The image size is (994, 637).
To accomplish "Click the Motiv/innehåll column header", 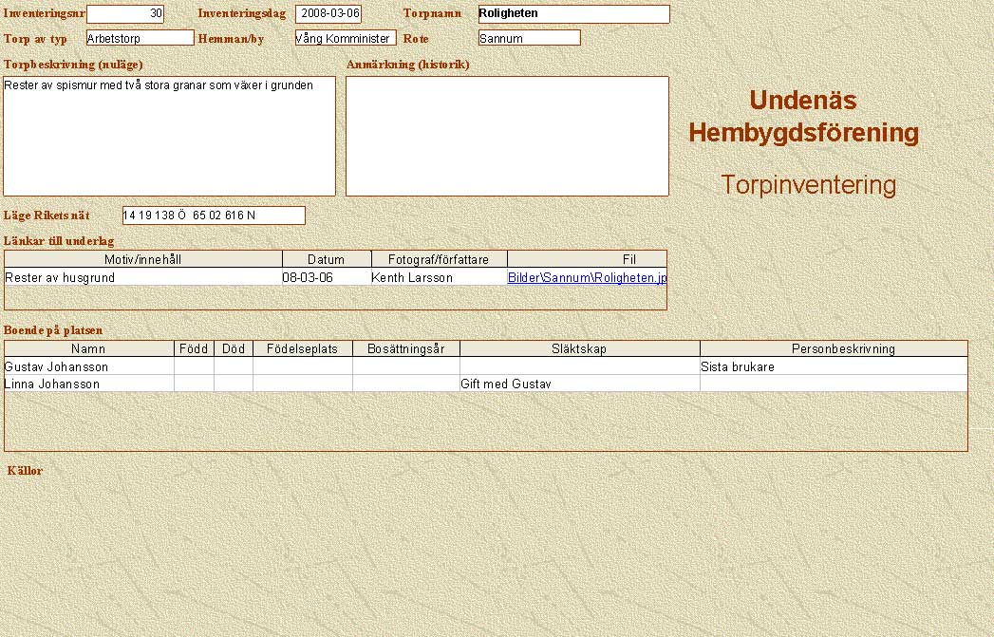I will pos(143,259).
